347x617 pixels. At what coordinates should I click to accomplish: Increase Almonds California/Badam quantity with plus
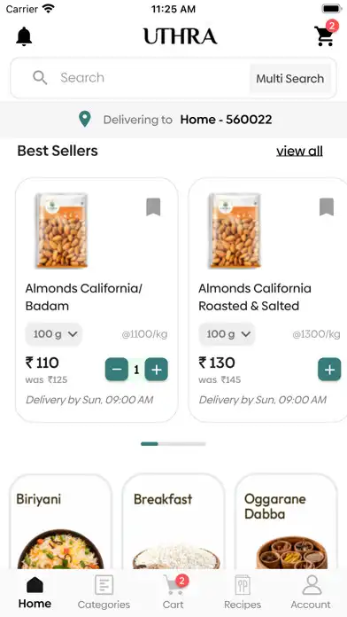tap(157, 370)
